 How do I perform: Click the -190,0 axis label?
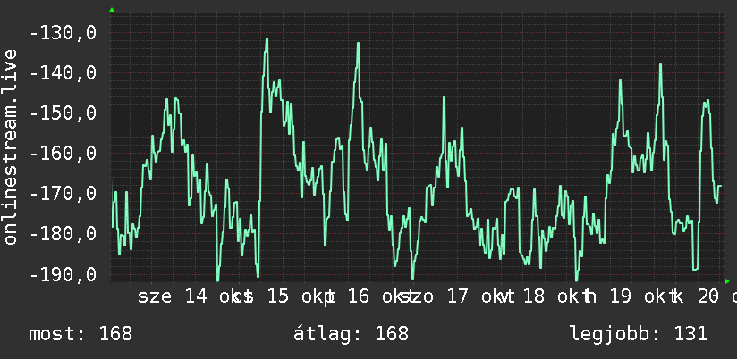63,274
